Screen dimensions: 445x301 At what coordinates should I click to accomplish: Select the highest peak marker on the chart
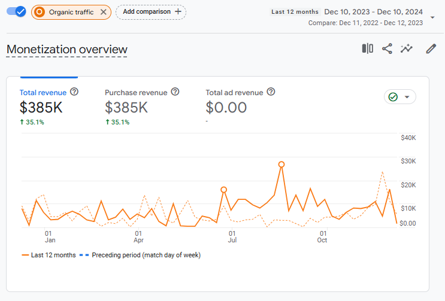(x=281, y=164)
